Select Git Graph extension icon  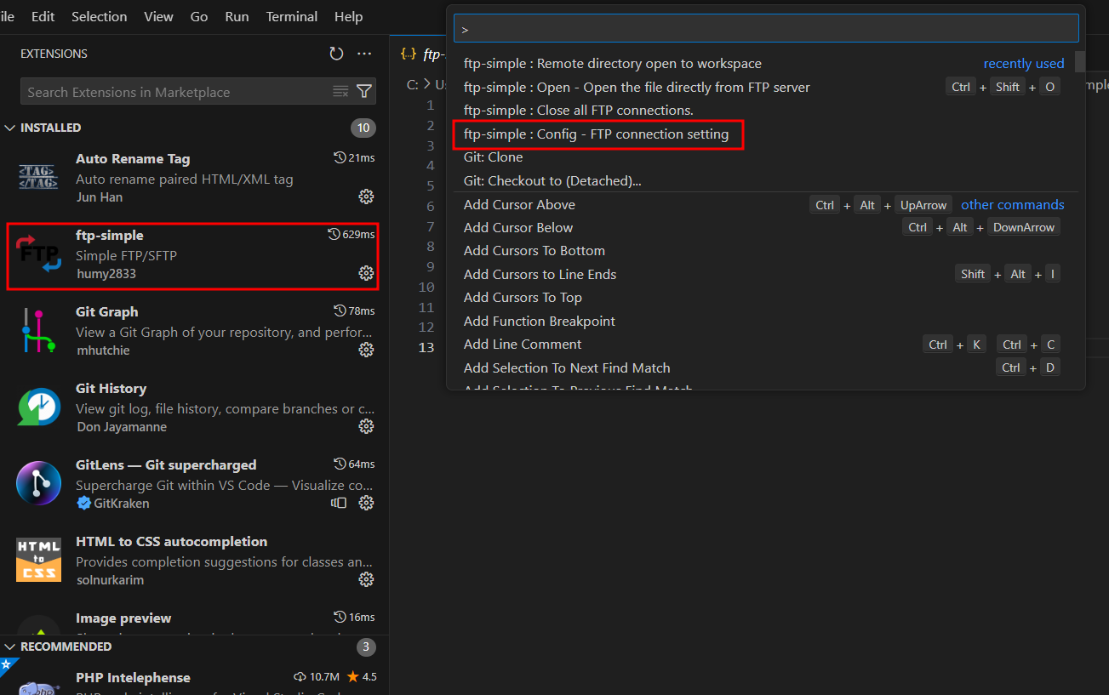(x=38, y=330)
